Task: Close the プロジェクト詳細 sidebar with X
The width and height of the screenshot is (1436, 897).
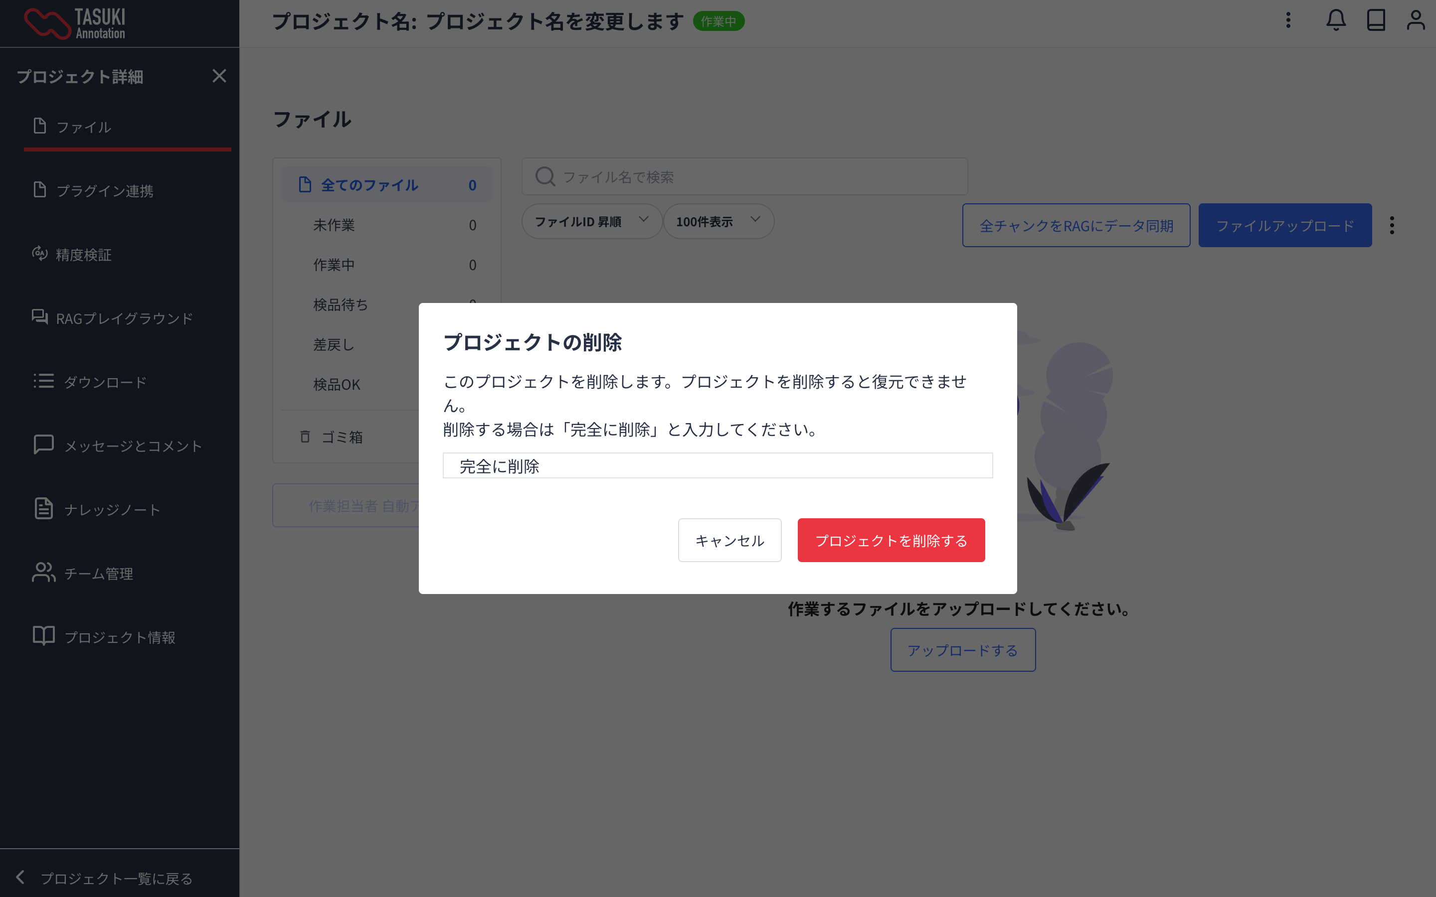Action: pos(219,76)
